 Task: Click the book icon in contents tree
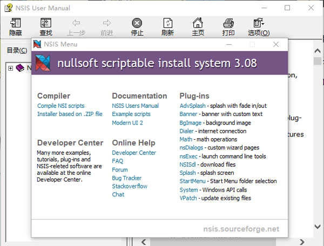click(20, 68)
